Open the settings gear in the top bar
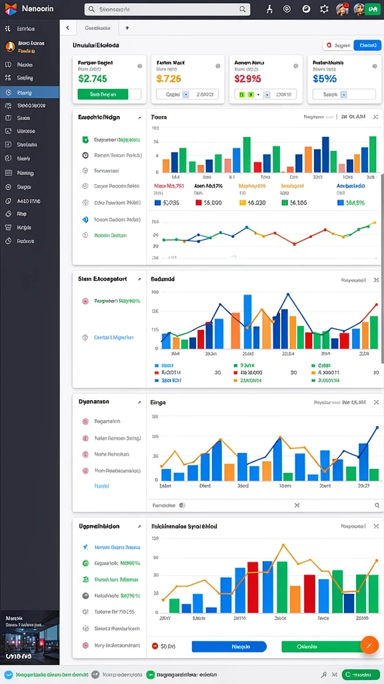This screenshot has height=684, width=384. pos(324,9)
